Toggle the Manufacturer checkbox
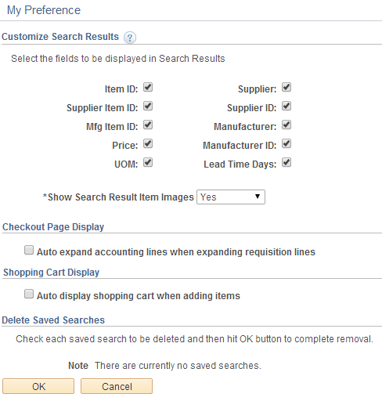 (286, 125)
